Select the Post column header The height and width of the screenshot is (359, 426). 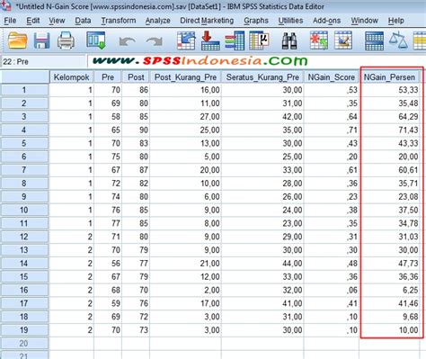coord(136,77)
